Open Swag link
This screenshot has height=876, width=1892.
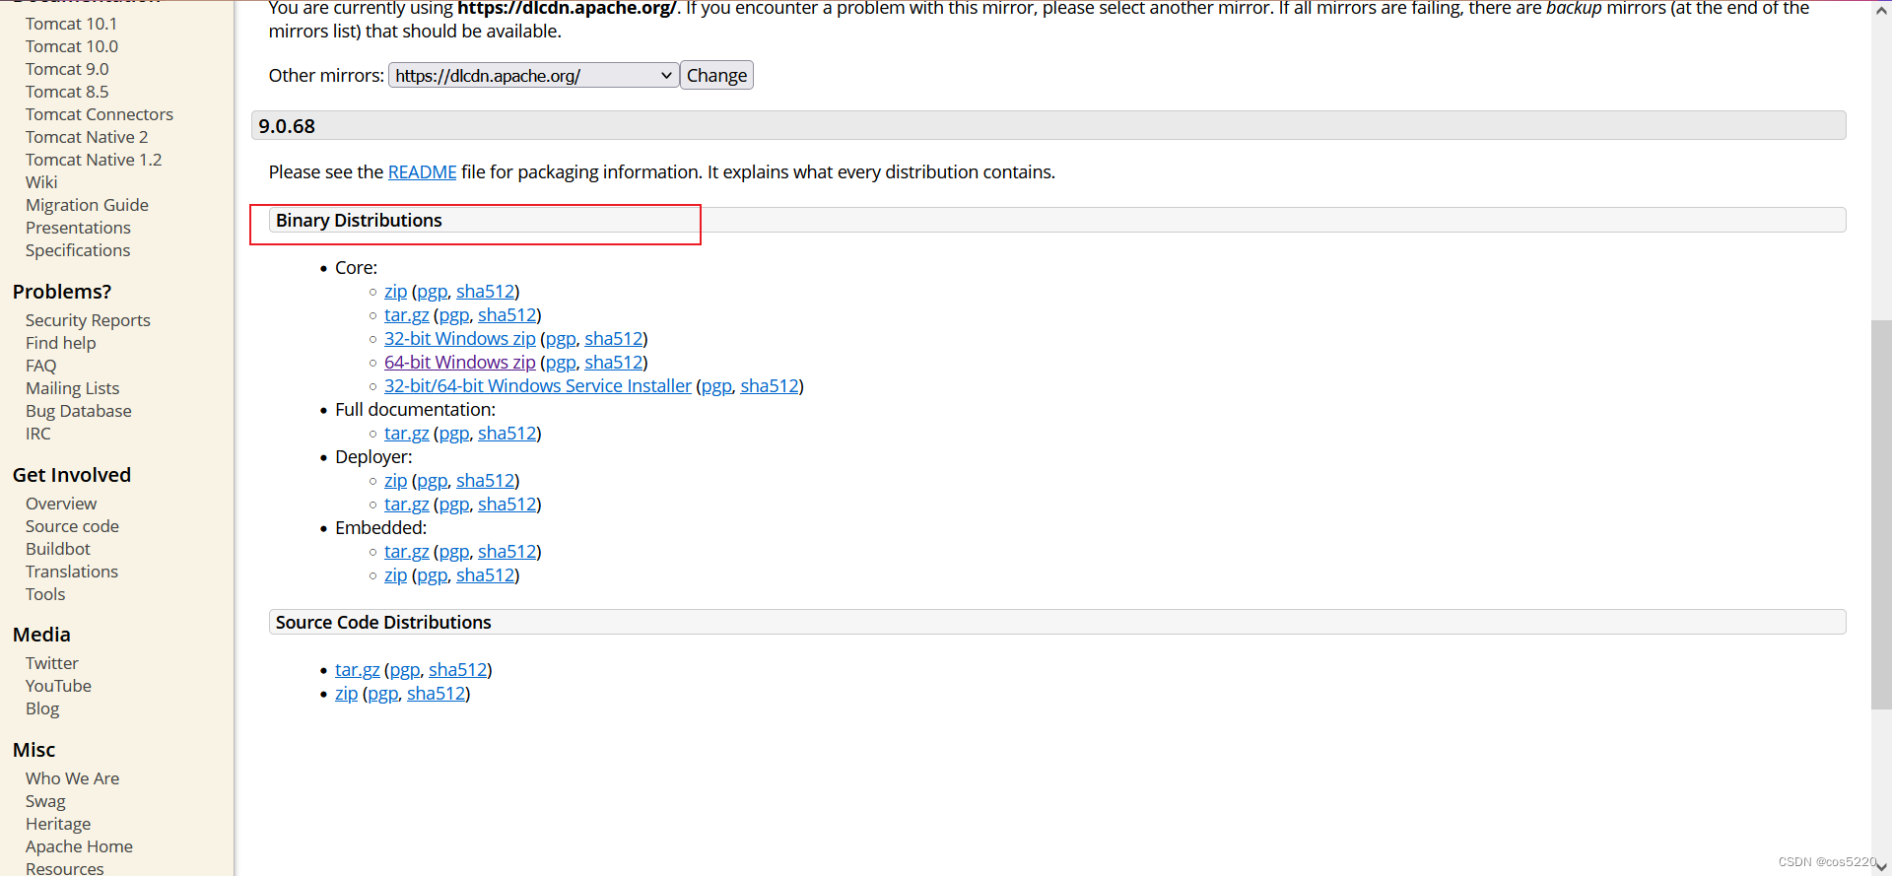click(x=45, y=801)
